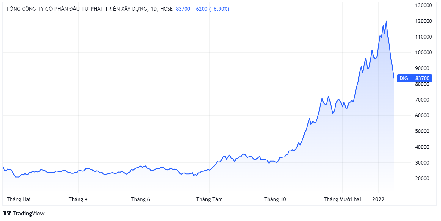Click the 1D interval label
441x221 pixels.
click(x=154, y=9)
